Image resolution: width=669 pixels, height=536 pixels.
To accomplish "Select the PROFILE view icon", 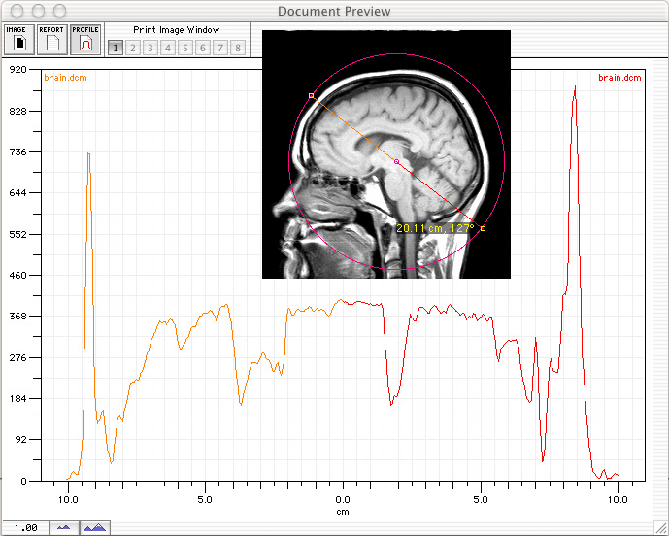I will point(85,40).
